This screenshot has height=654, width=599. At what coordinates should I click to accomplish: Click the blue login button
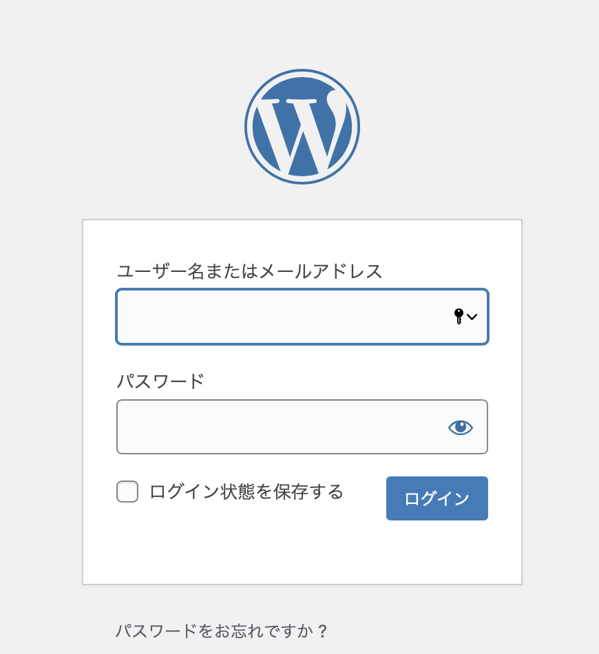pos(437,498)
